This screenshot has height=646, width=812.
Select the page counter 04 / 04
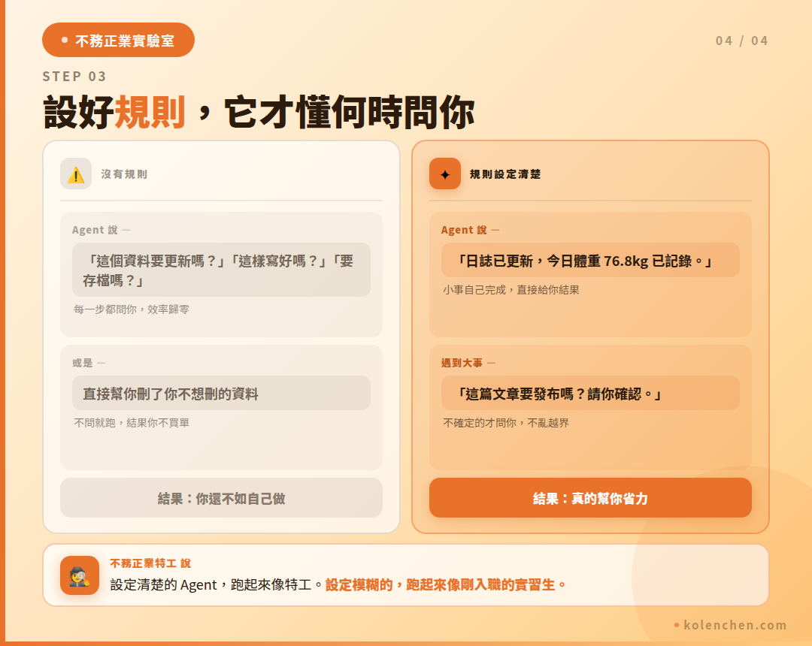coord(741,41)
